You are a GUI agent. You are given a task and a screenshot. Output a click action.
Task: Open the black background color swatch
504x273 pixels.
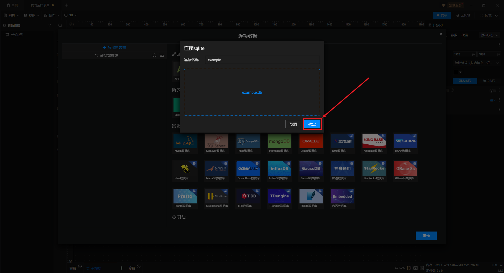[x=458, y=72]
